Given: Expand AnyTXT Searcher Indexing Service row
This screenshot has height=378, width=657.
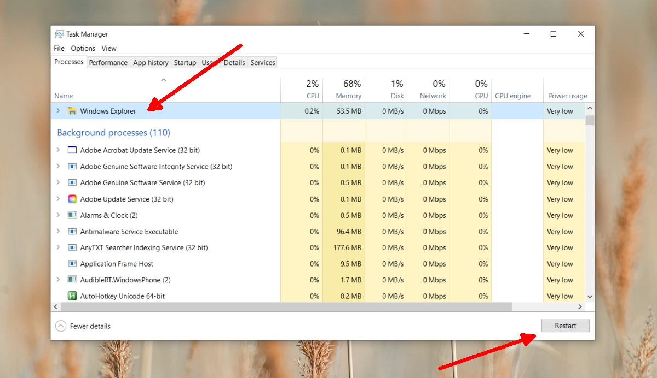Looking at the screenshot, I should pyautogui.click(x=58, y=247).
